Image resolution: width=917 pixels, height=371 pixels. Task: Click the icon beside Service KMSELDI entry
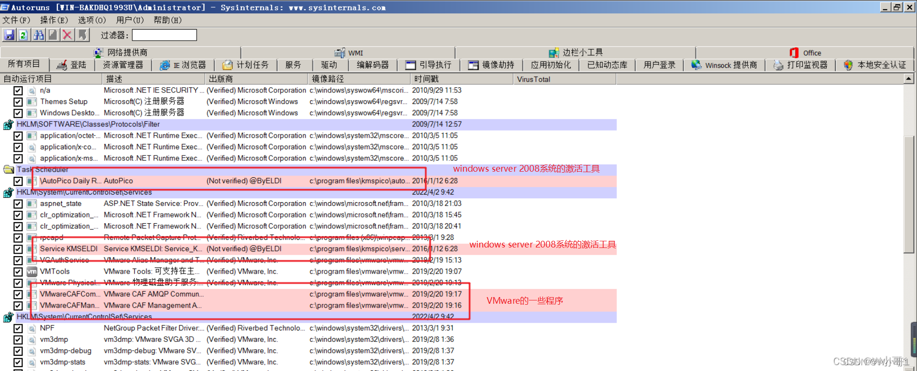[x=32, y=249]
